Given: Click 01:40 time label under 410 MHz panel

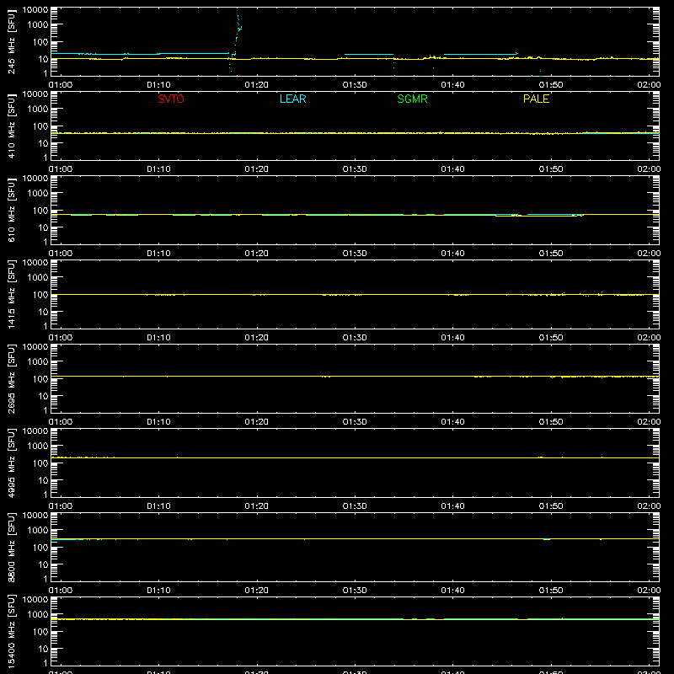Looking at the screenshot, I should [x=452, y=169].
